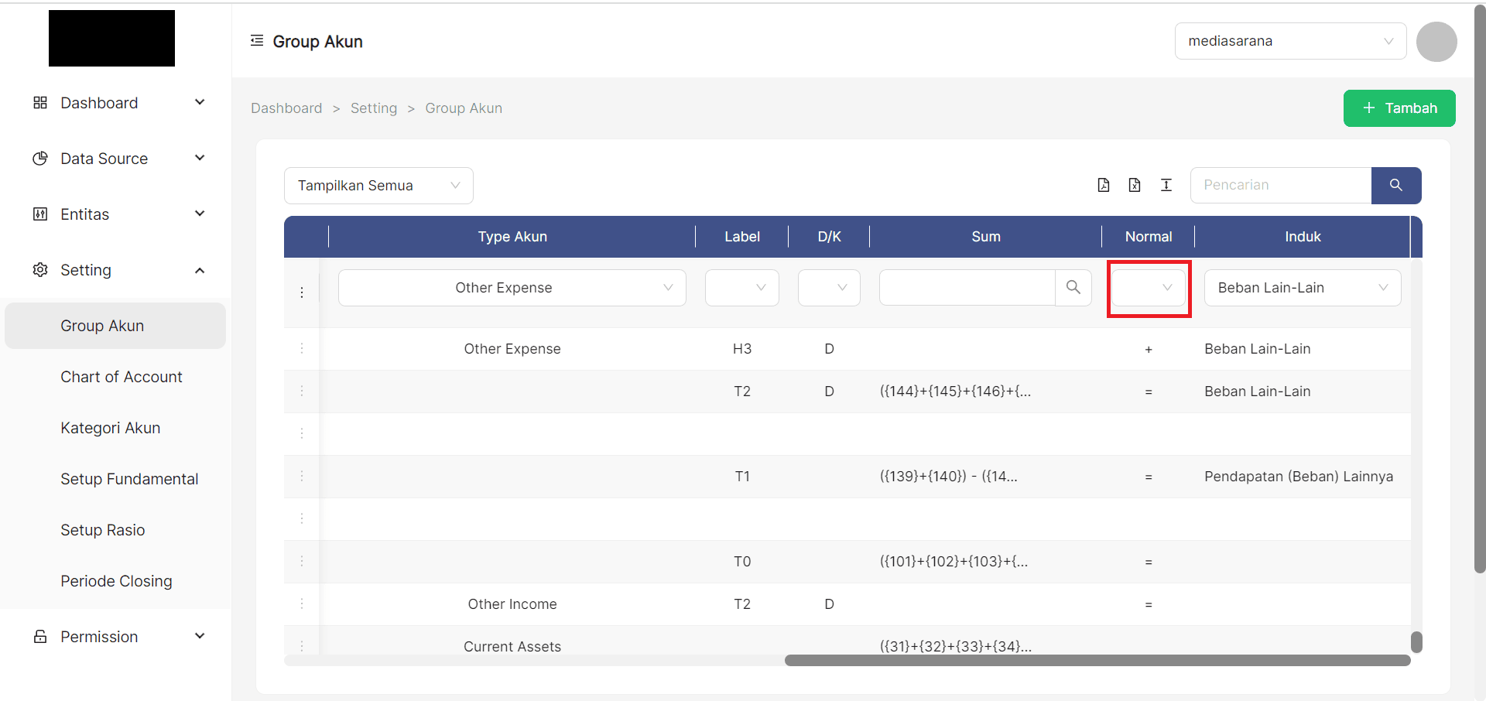Open the Normal column dropdown
This screenshot has width=1486, height=701.
[1149, 288]
